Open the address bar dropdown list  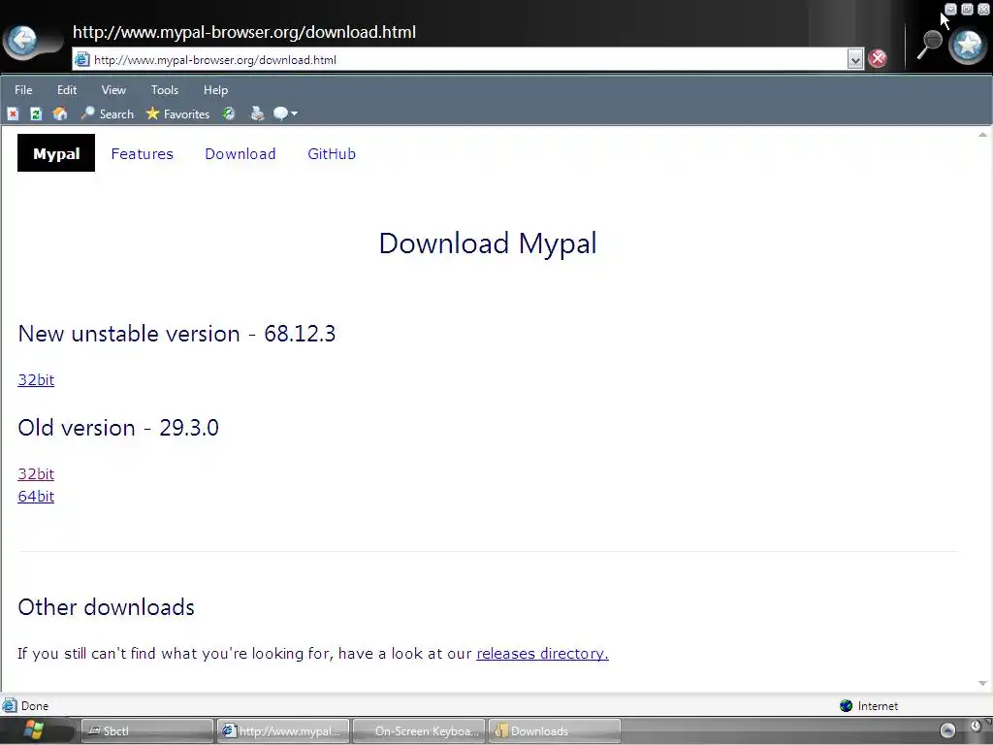[855, 59]
